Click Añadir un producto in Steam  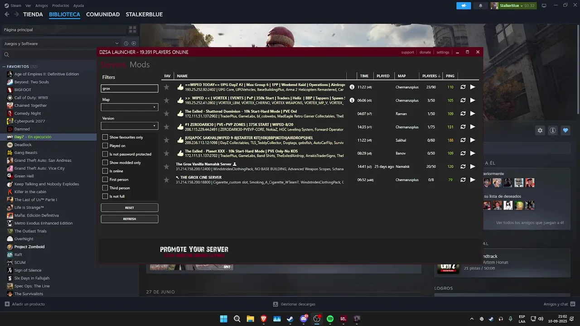coord(25,304)
